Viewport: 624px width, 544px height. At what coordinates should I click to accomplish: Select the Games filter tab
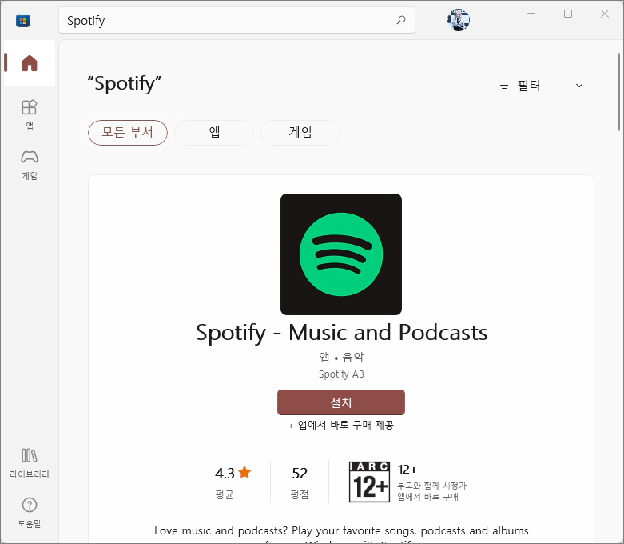coord(300,133)
